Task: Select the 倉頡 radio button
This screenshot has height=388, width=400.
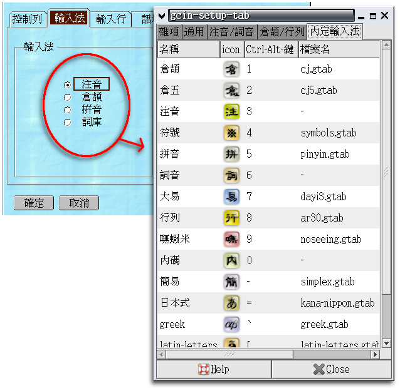Action: [x=68, y=97]
